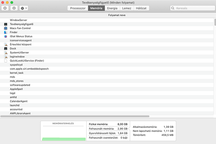The height and width of the screenshot is (144, 216).
Task: Click the iStat Menus Status icon
Action: (x=6, y=36)
